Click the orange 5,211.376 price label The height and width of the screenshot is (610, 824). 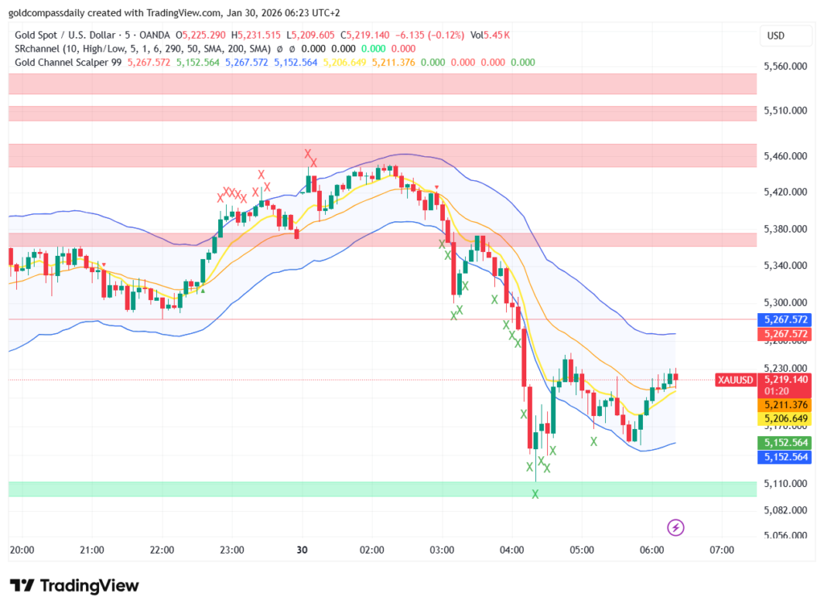[784, 406]
